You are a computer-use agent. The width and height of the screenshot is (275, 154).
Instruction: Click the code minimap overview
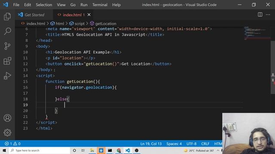257,33
